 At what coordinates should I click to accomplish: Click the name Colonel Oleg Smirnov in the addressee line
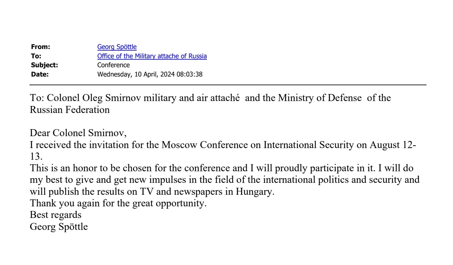click(x=95, y=98)
